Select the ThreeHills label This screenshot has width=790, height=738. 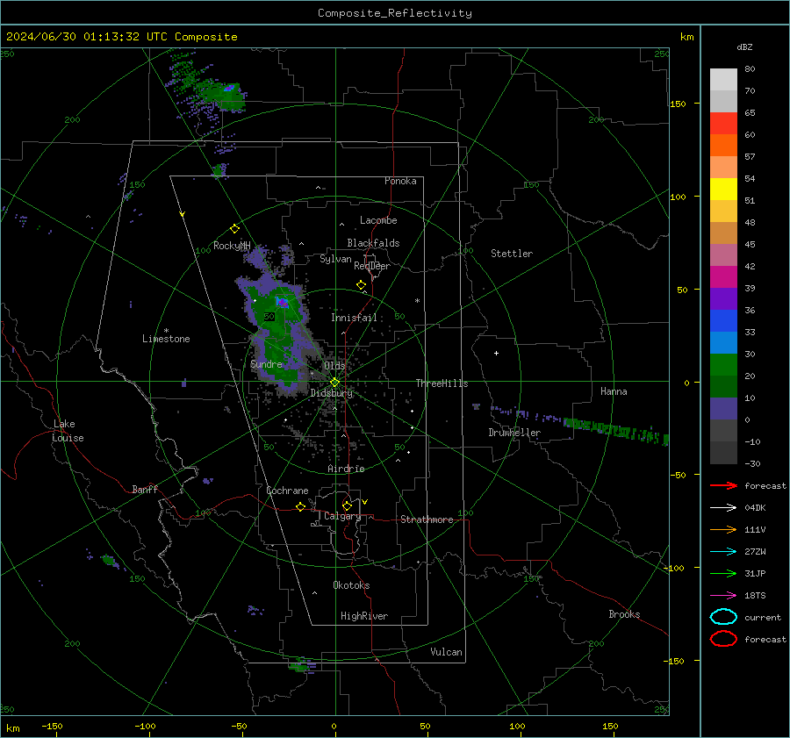(x=442, y=383)
